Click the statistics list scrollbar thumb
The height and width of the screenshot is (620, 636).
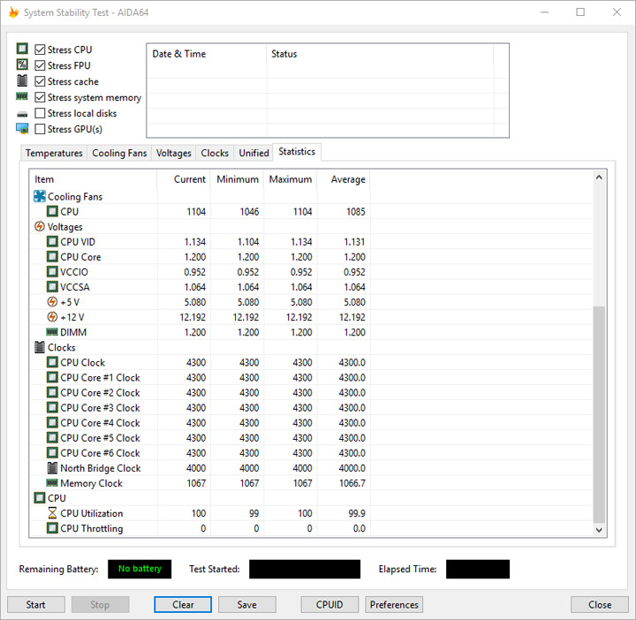pyautogui.click(x=599, y=414)
